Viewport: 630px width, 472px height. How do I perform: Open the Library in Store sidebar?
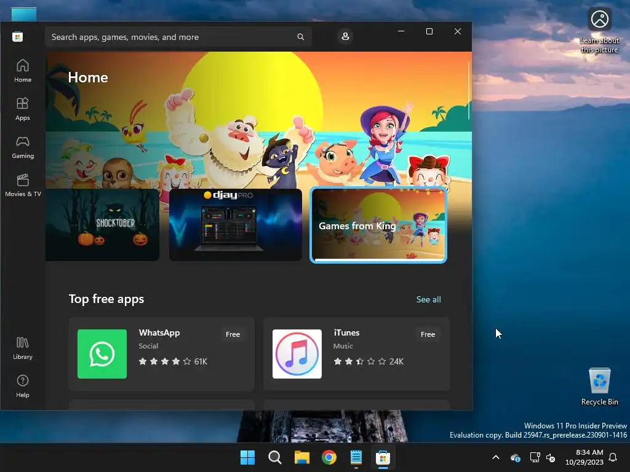click(x=23, y=348)
